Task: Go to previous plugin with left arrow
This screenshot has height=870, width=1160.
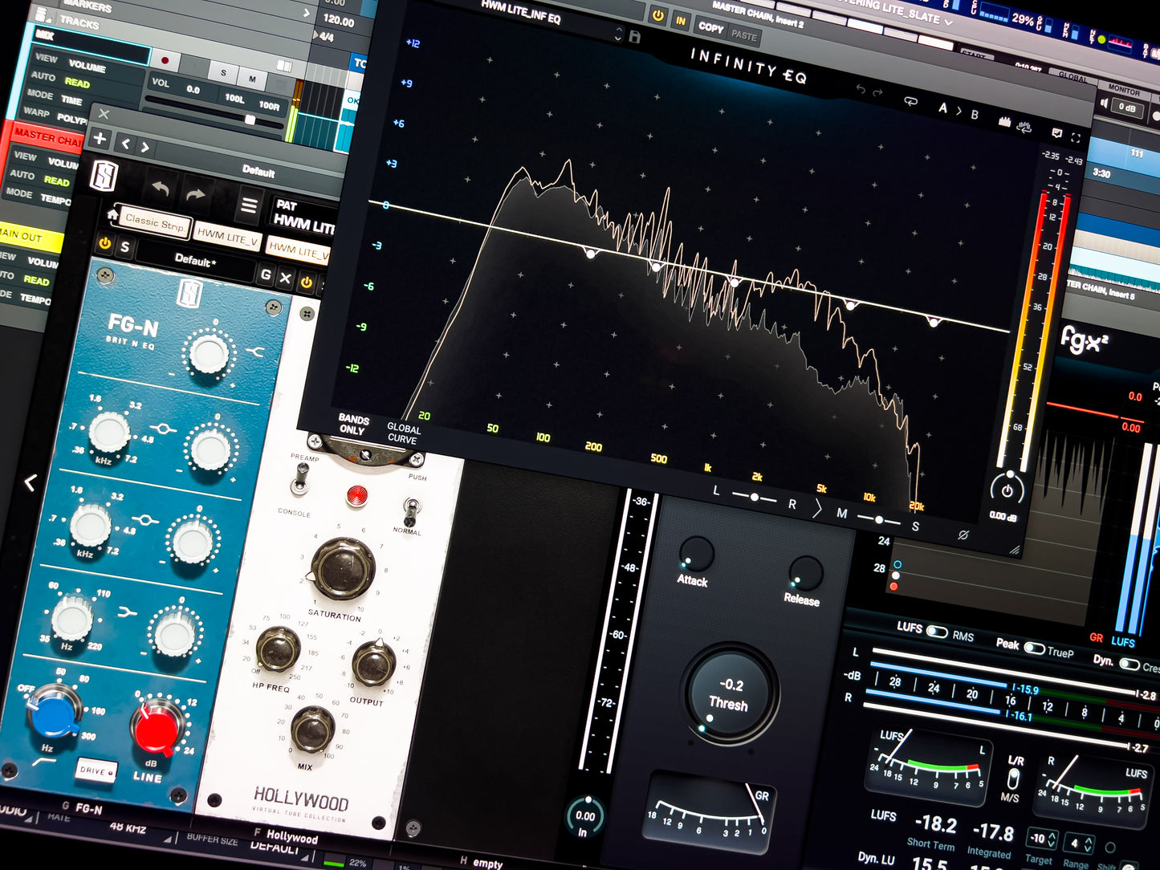Action: pyautogui.click(x=125, y=144)
